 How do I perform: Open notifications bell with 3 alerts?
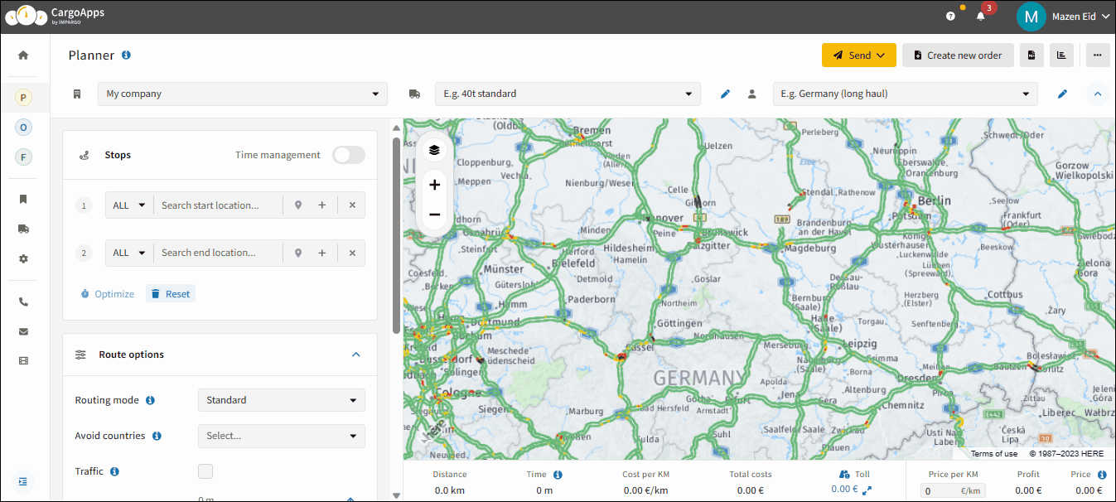click(x=981, y=16)
